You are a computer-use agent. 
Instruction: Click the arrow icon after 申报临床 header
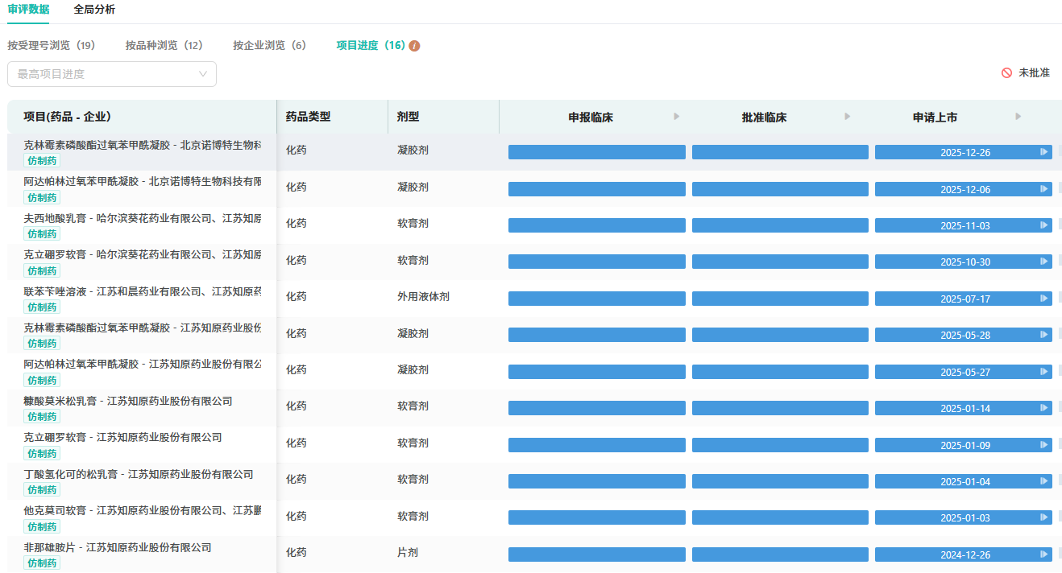click(x=677, y=117)
